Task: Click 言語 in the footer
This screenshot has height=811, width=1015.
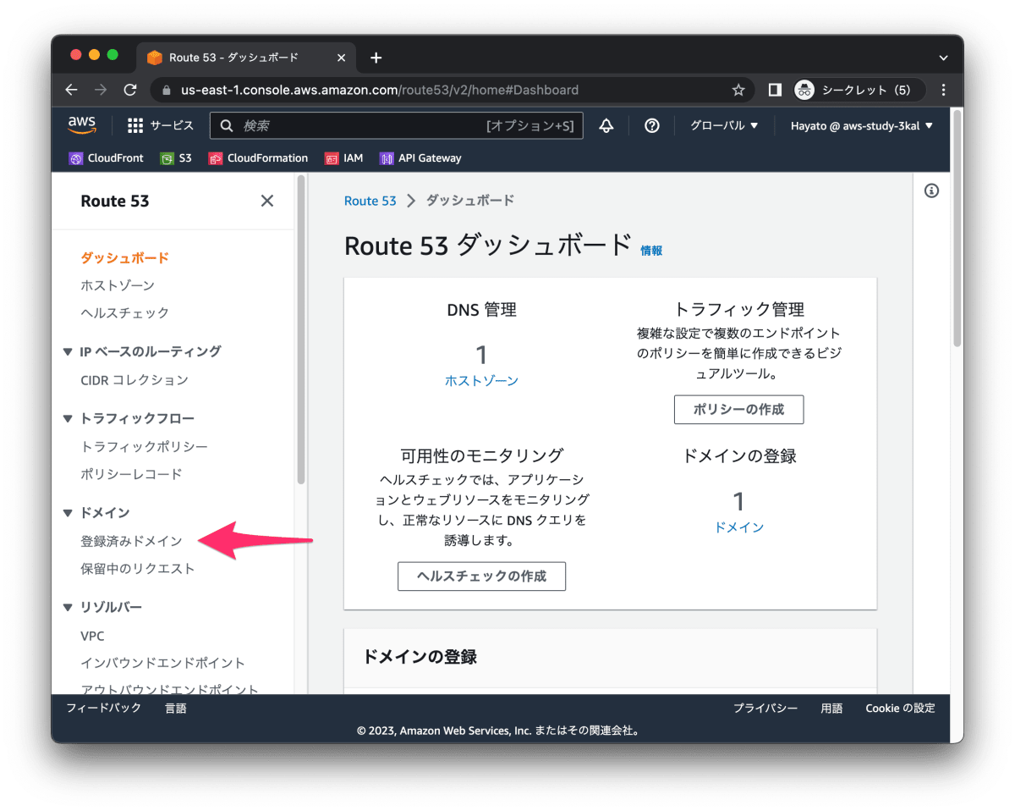Action: pyautogui.click(x=176, y=709)
